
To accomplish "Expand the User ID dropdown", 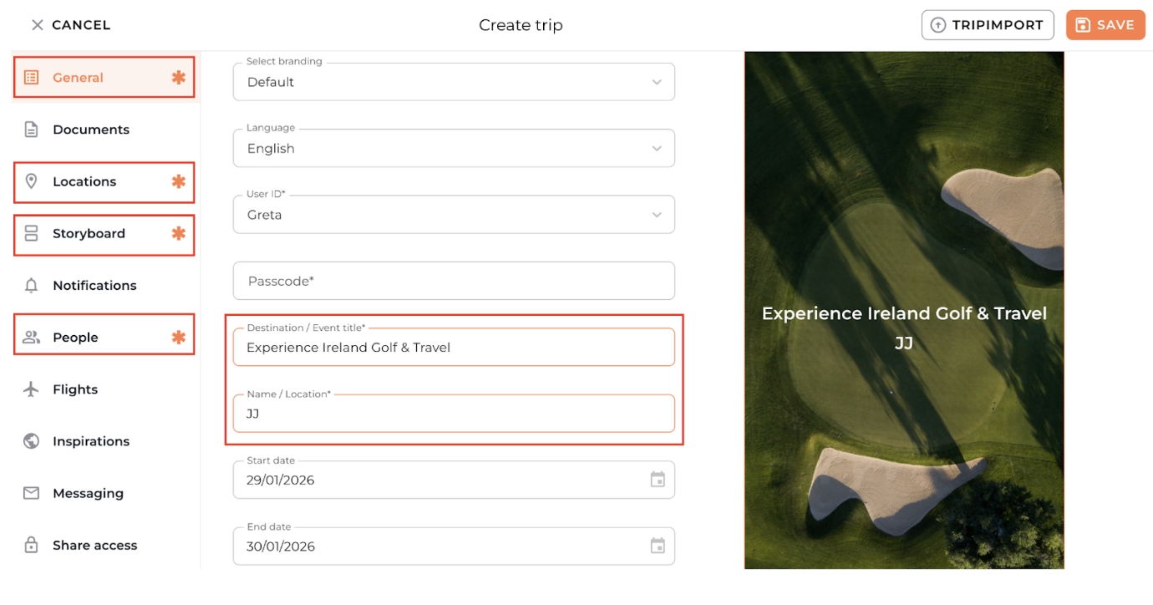I will point(657,215).
